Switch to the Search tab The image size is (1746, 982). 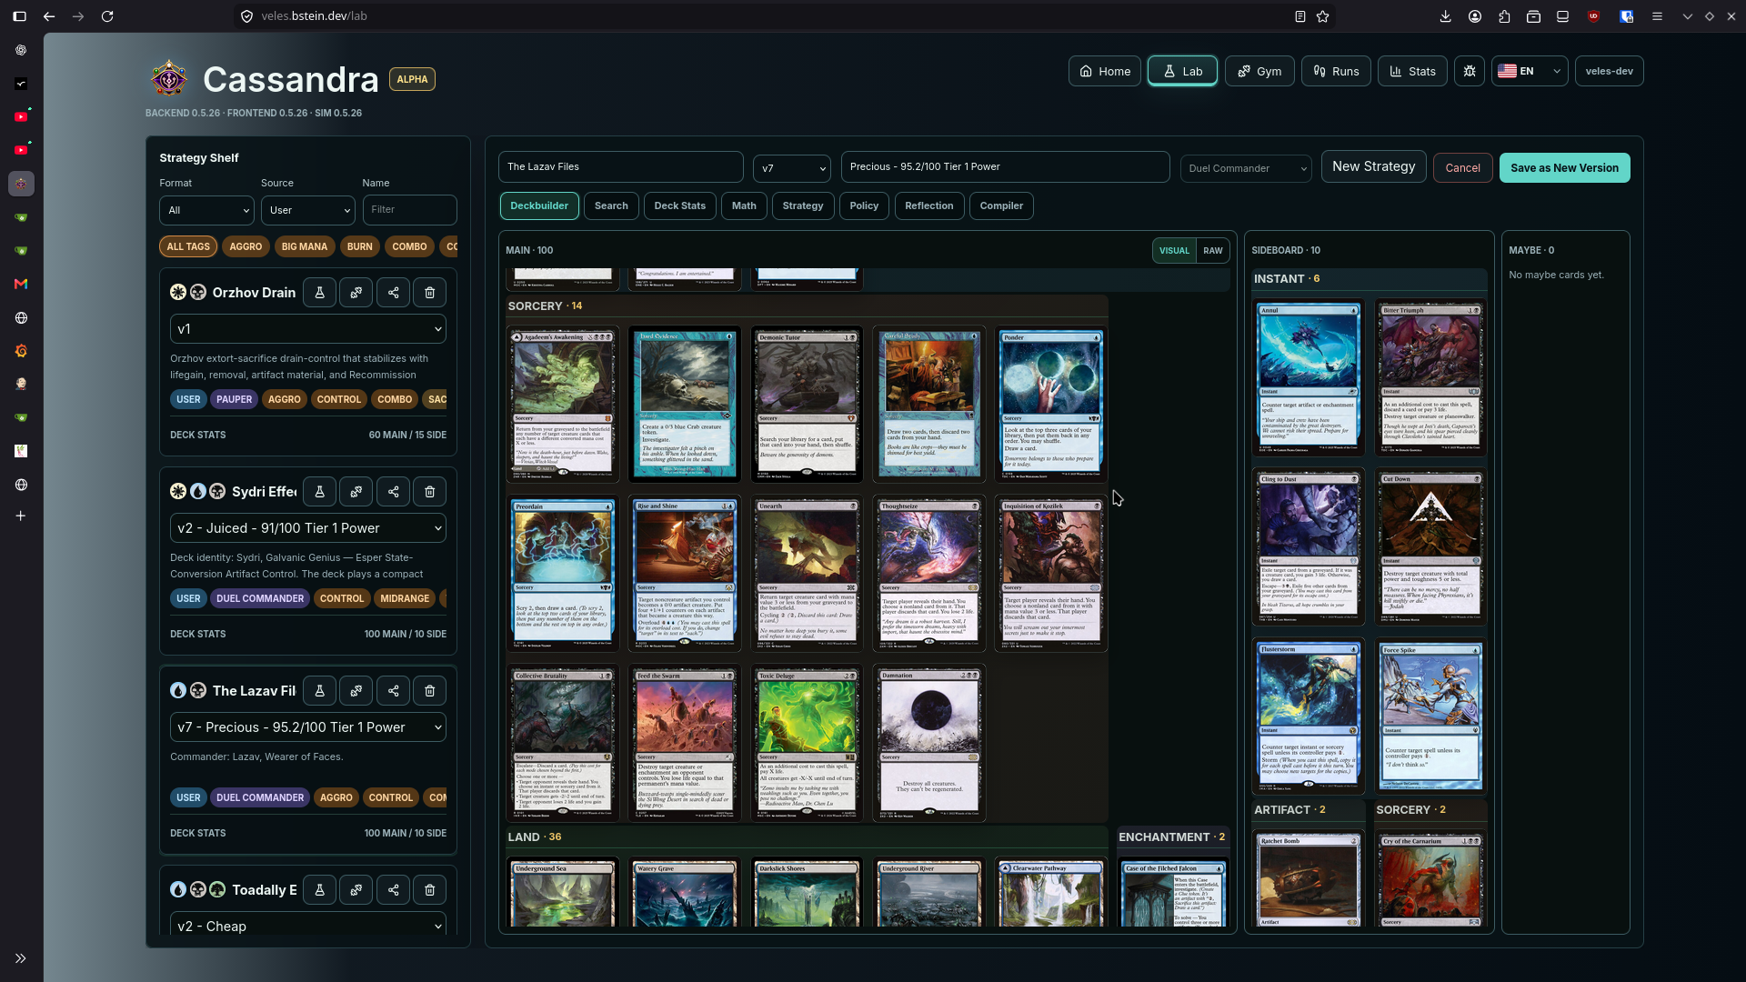[x=611, y=205]
